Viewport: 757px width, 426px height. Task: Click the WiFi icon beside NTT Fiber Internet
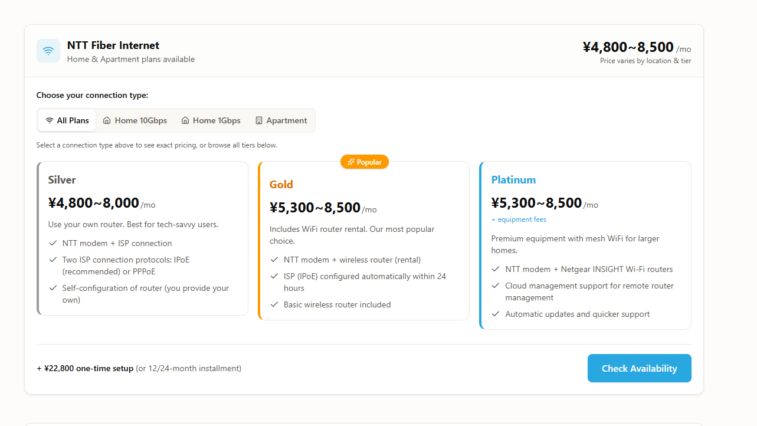[48, 51]
